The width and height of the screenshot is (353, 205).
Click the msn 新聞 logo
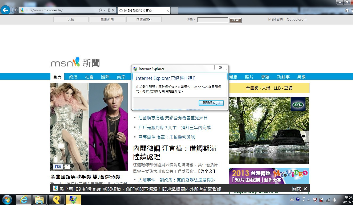pos(75,62)
